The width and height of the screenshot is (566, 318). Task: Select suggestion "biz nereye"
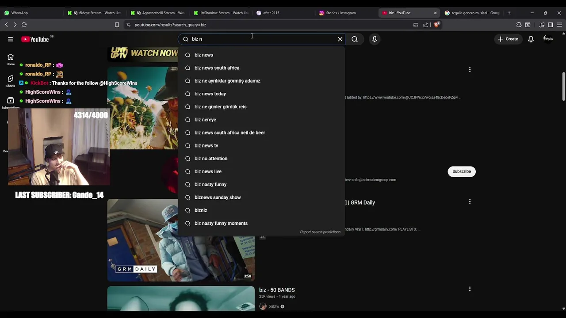(x=261, y=120)
